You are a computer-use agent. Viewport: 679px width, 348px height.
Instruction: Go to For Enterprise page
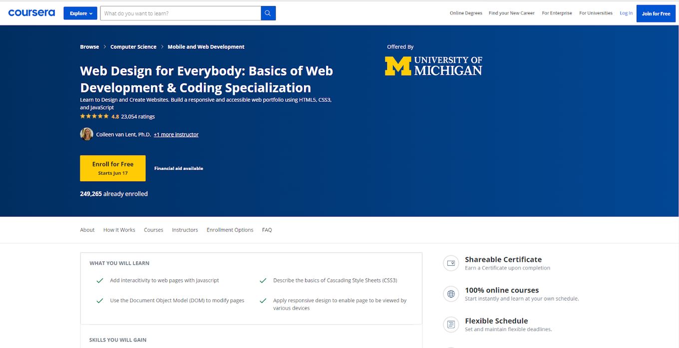tap(557, 13)
